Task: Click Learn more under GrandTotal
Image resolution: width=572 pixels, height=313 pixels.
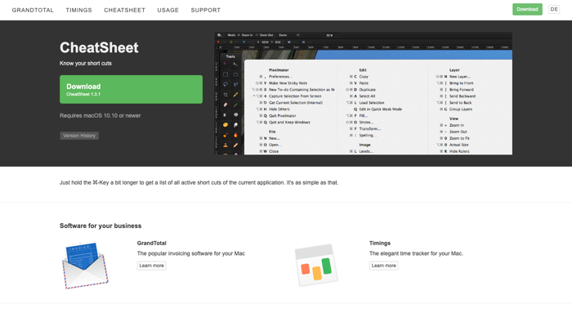Action: click(x=151, y=266)
